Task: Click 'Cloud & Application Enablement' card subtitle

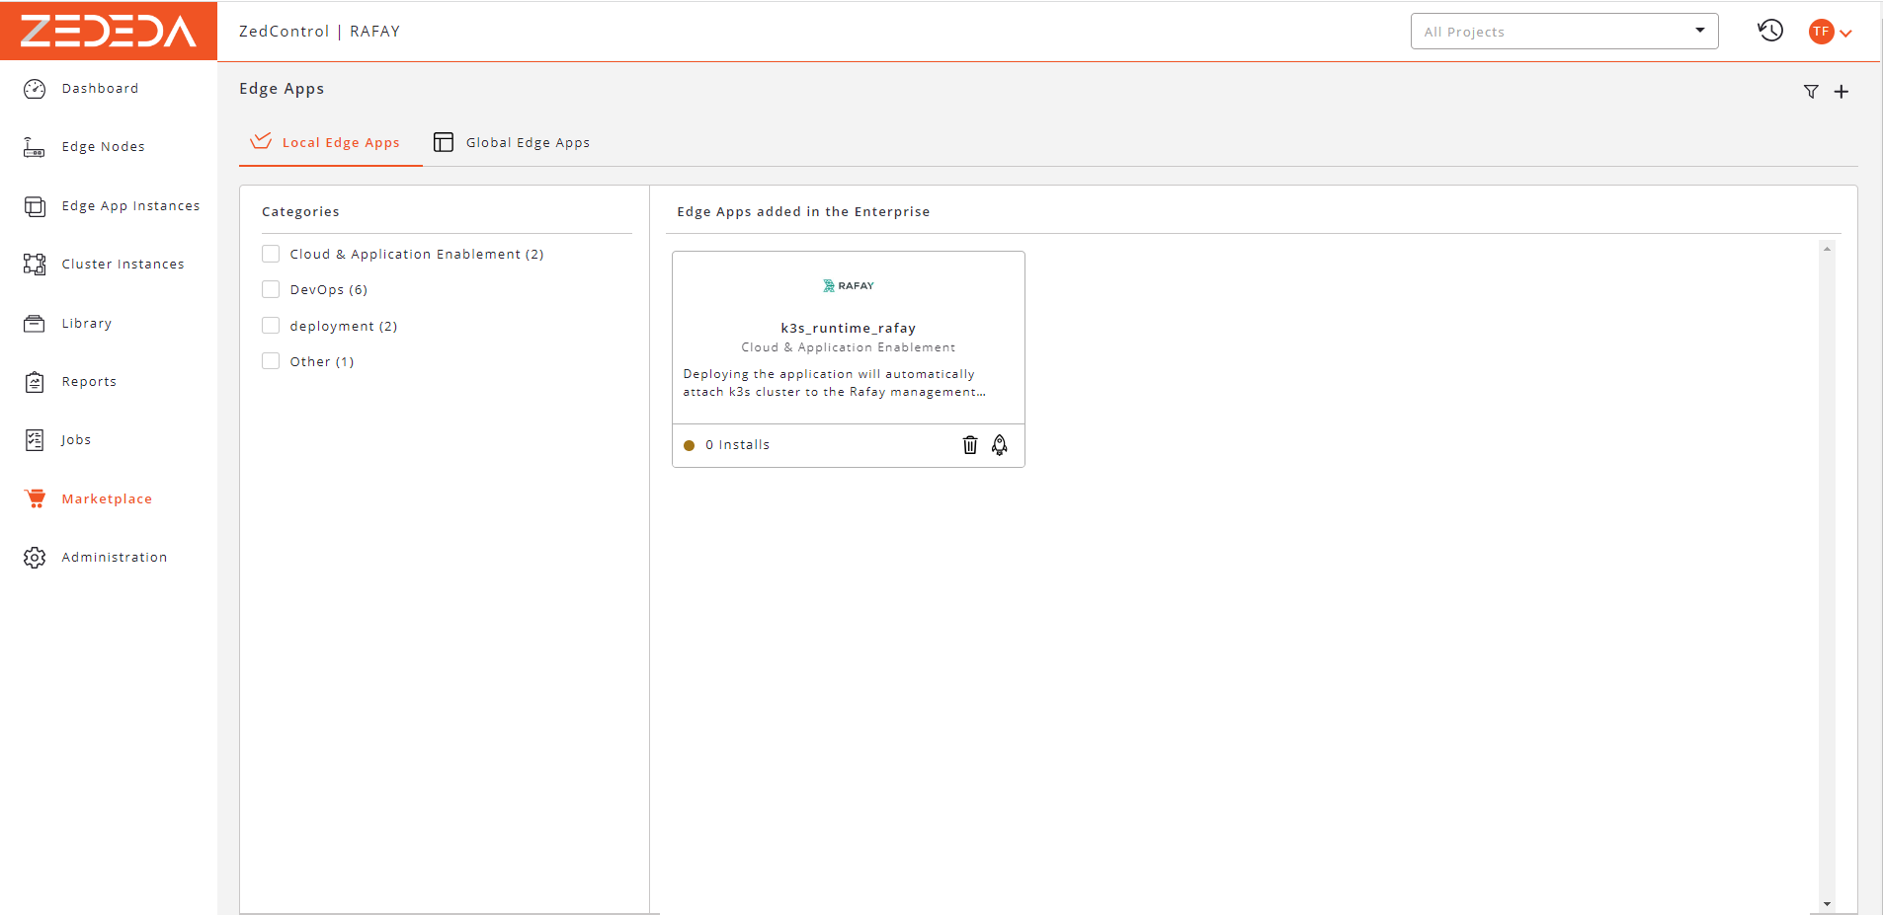Action: pyautogui.click(x=849, y=347)
